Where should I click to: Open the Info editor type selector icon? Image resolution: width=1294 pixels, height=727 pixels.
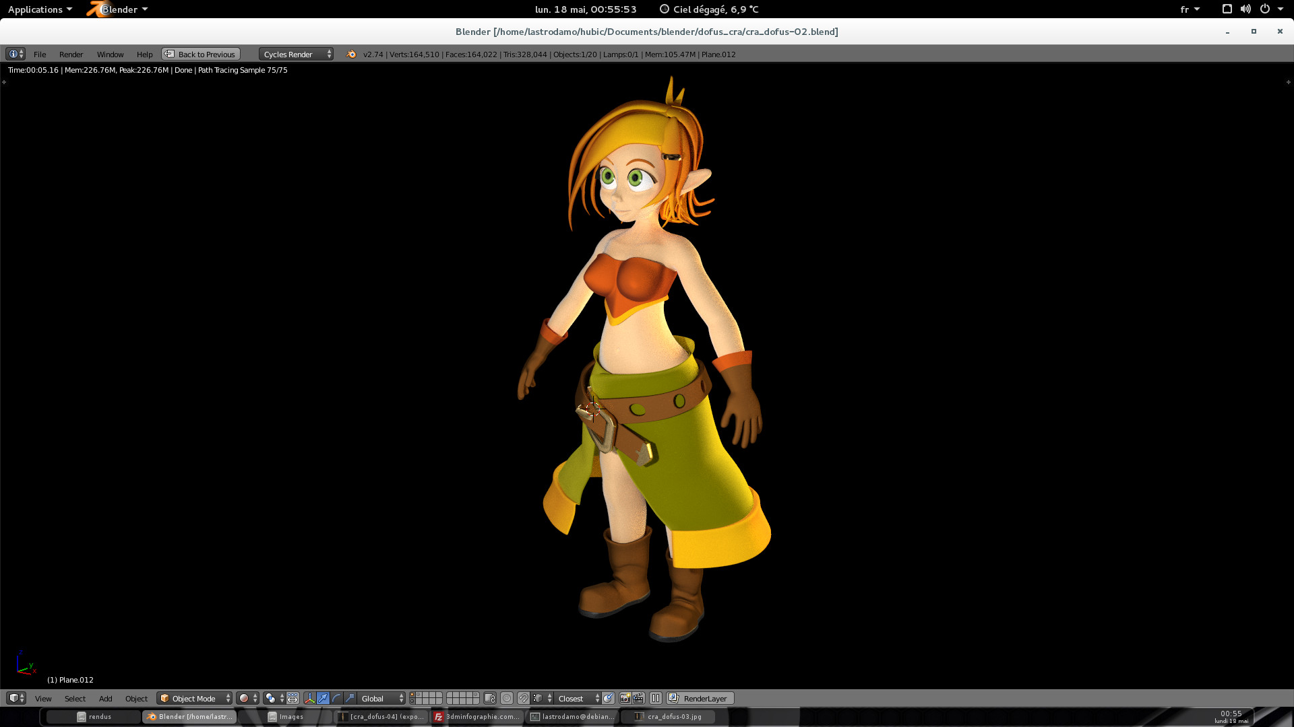pos(16,54)
